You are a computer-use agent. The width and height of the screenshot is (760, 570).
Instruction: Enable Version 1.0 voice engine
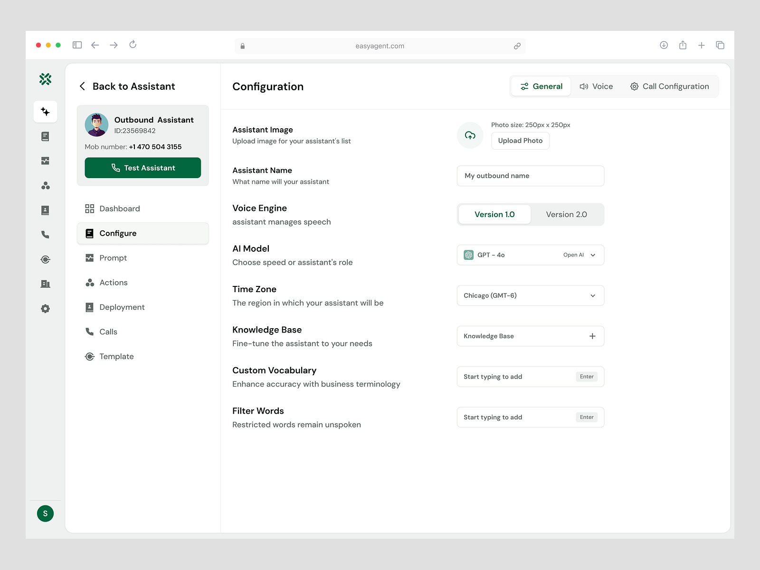(x=494, y=214)
